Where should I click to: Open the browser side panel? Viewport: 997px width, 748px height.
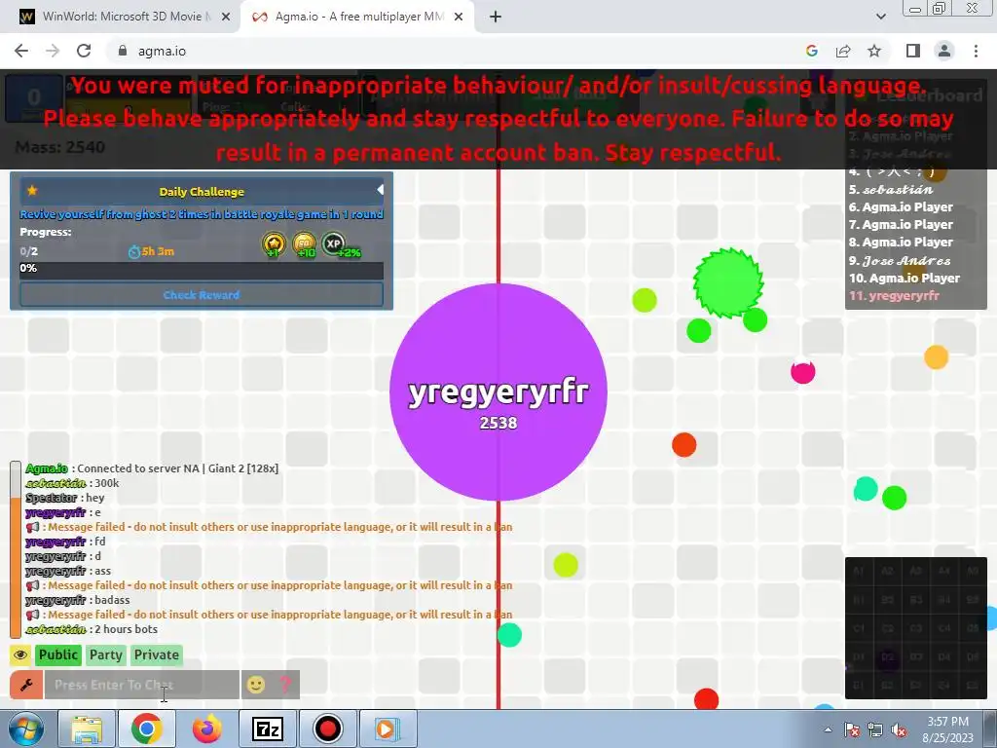[913, 51]
